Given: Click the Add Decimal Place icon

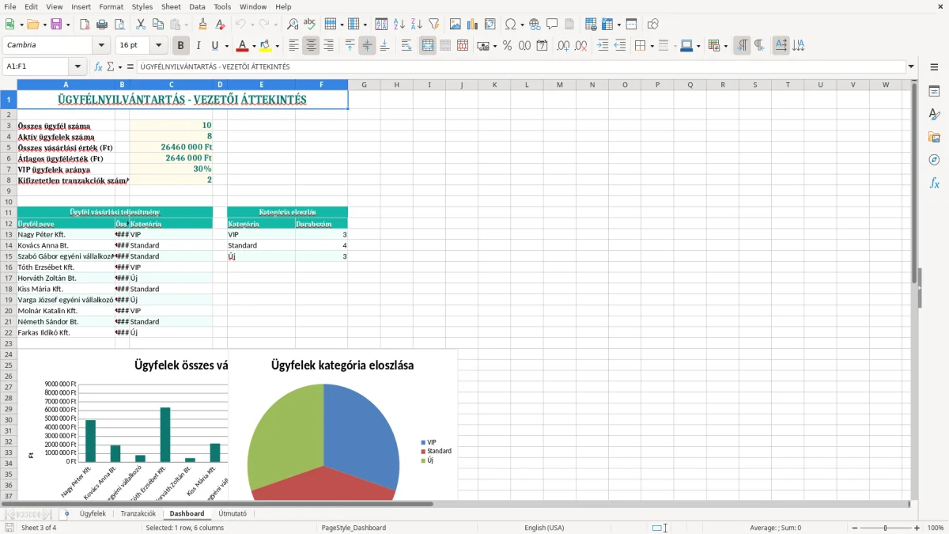Looking at the screenshot, I should [563, 46].
